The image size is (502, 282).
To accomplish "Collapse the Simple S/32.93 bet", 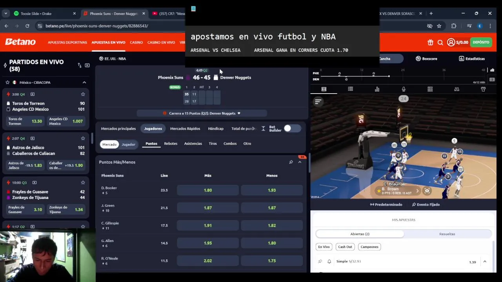I will click(485, 262).
